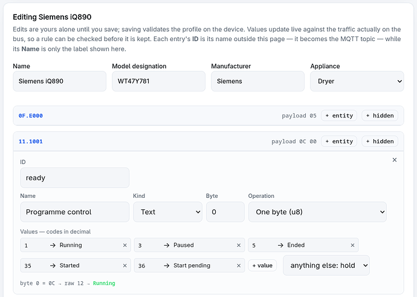Add hidden entry to 0F.E000 row
The width and height of the screenshot is (417, 297).
click(380, 116)
